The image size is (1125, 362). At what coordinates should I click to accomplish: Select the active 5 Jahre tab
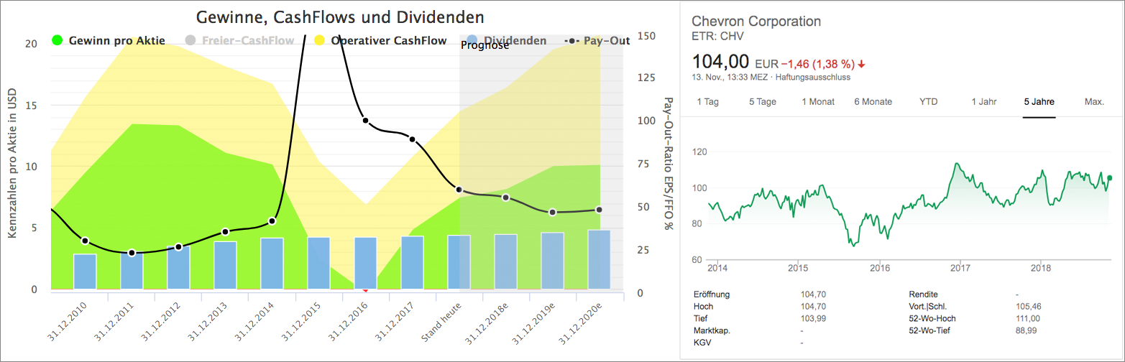1039,102
